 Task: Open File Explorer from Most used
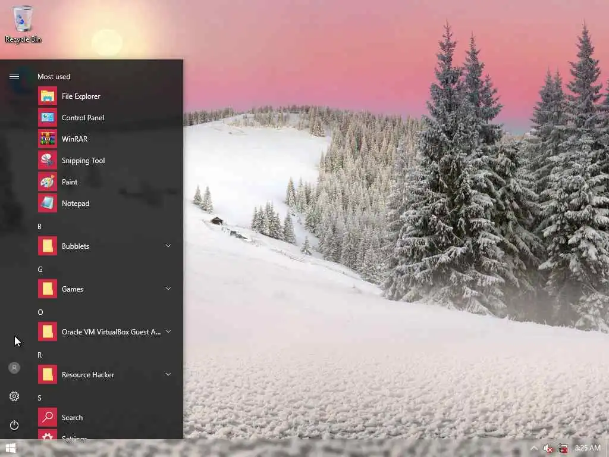(106, 96)
